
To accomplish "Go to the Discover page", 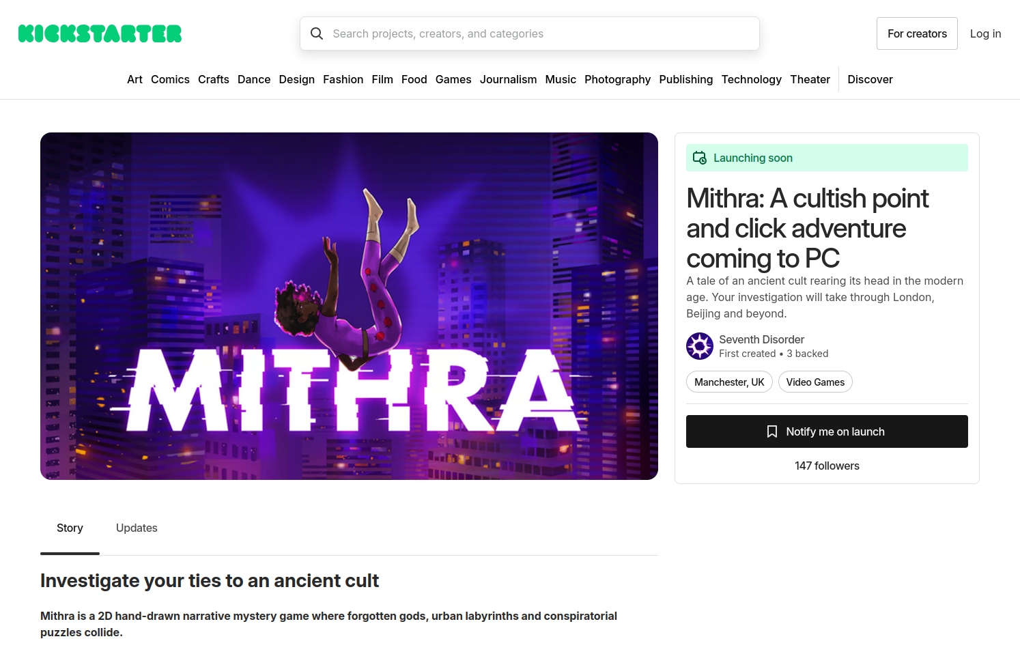I will tap(870, 79).
